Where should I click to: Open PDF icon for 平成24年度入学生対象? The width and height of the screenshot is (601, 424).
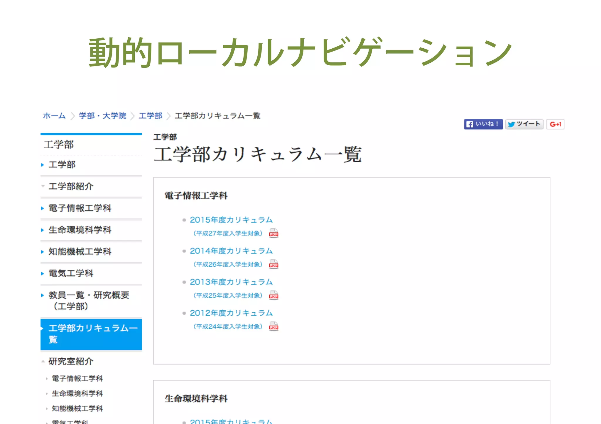click(x=274, y=326)
